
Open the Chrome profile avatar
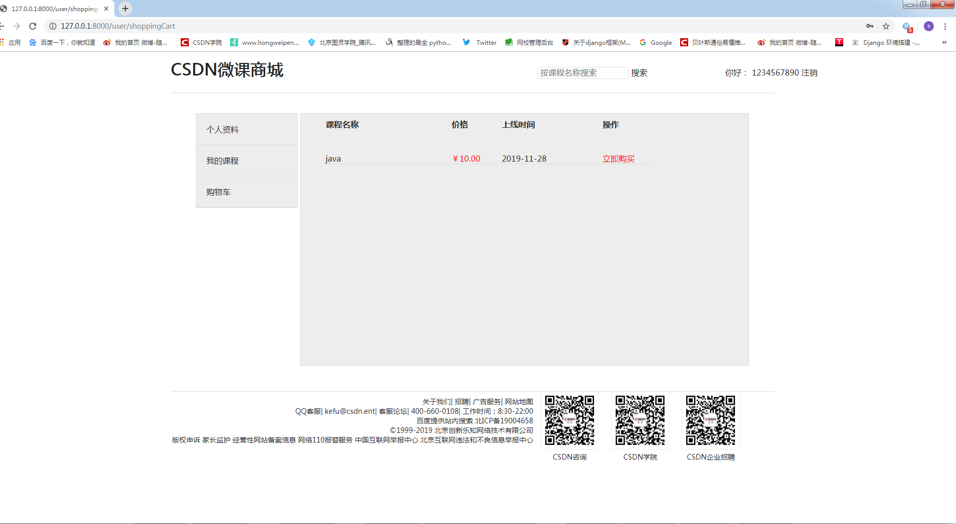[x=929, y=26]
